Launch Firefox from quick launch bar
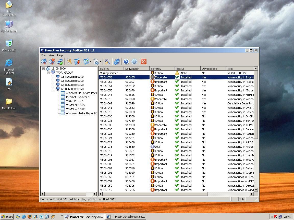 point(29,217)
